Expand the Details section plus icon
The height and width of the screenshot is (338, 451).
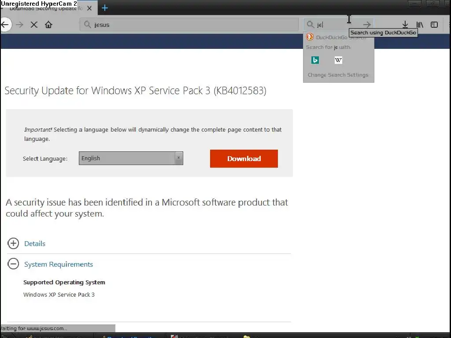pos(13,243)
